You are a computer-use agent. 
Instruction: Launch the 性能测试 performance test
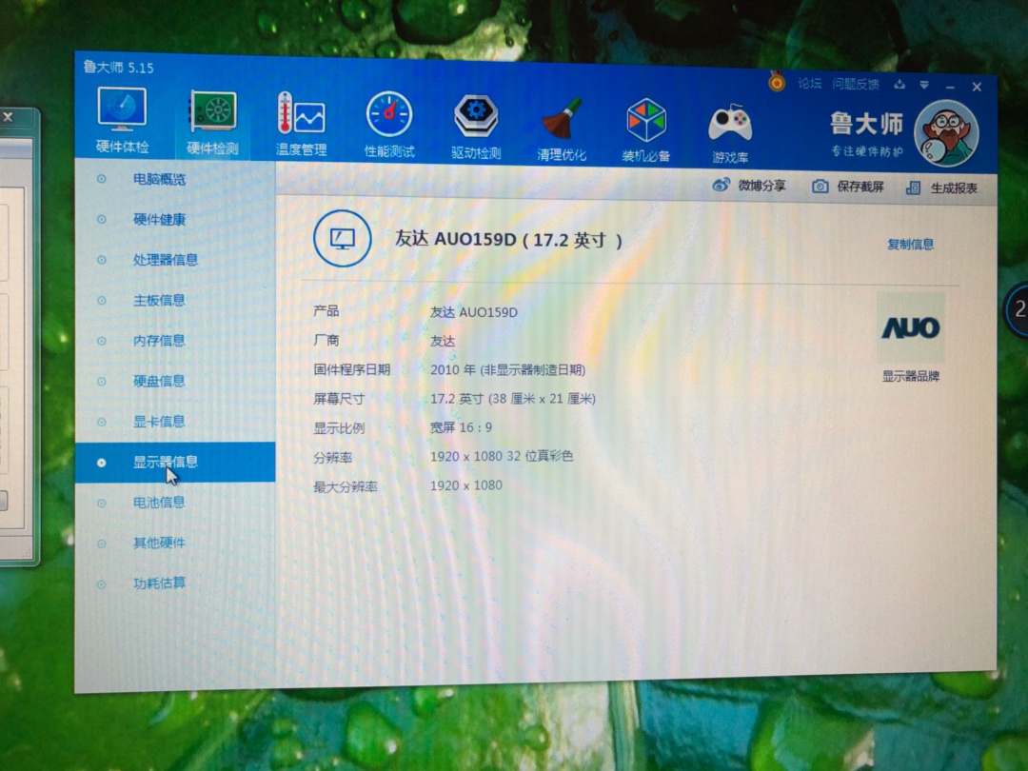click(389, 126)
